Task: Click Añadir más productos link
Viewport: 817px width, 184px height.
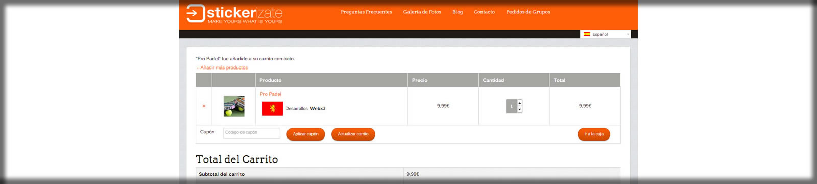Action: coord(222,67)
